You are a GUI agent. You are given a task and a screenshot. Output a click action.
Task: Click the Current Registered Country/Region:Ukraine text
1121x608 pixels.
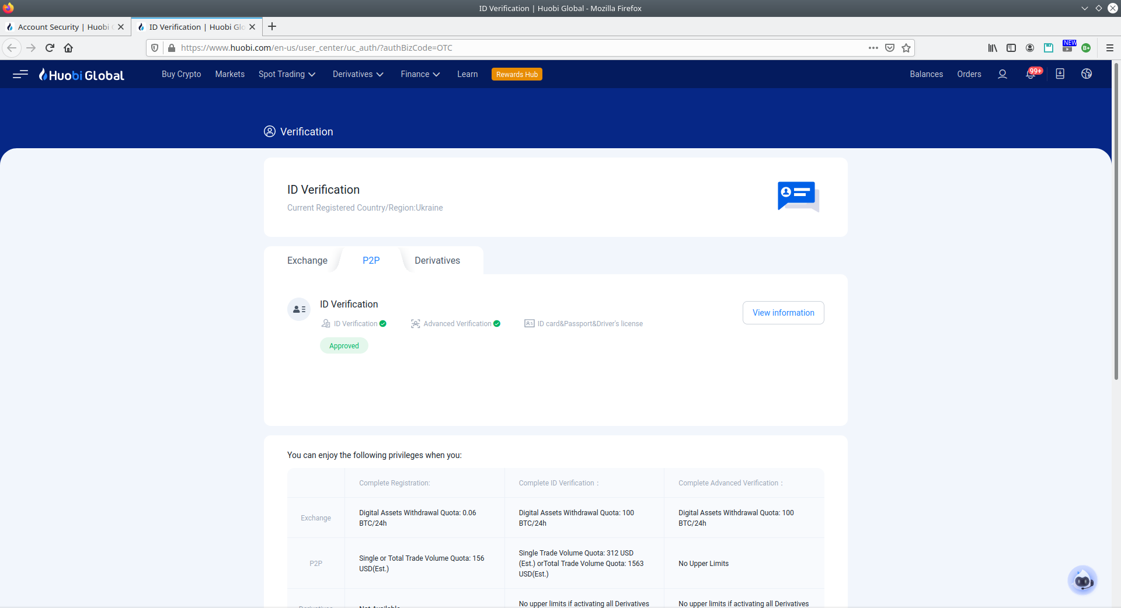point(365,208)
